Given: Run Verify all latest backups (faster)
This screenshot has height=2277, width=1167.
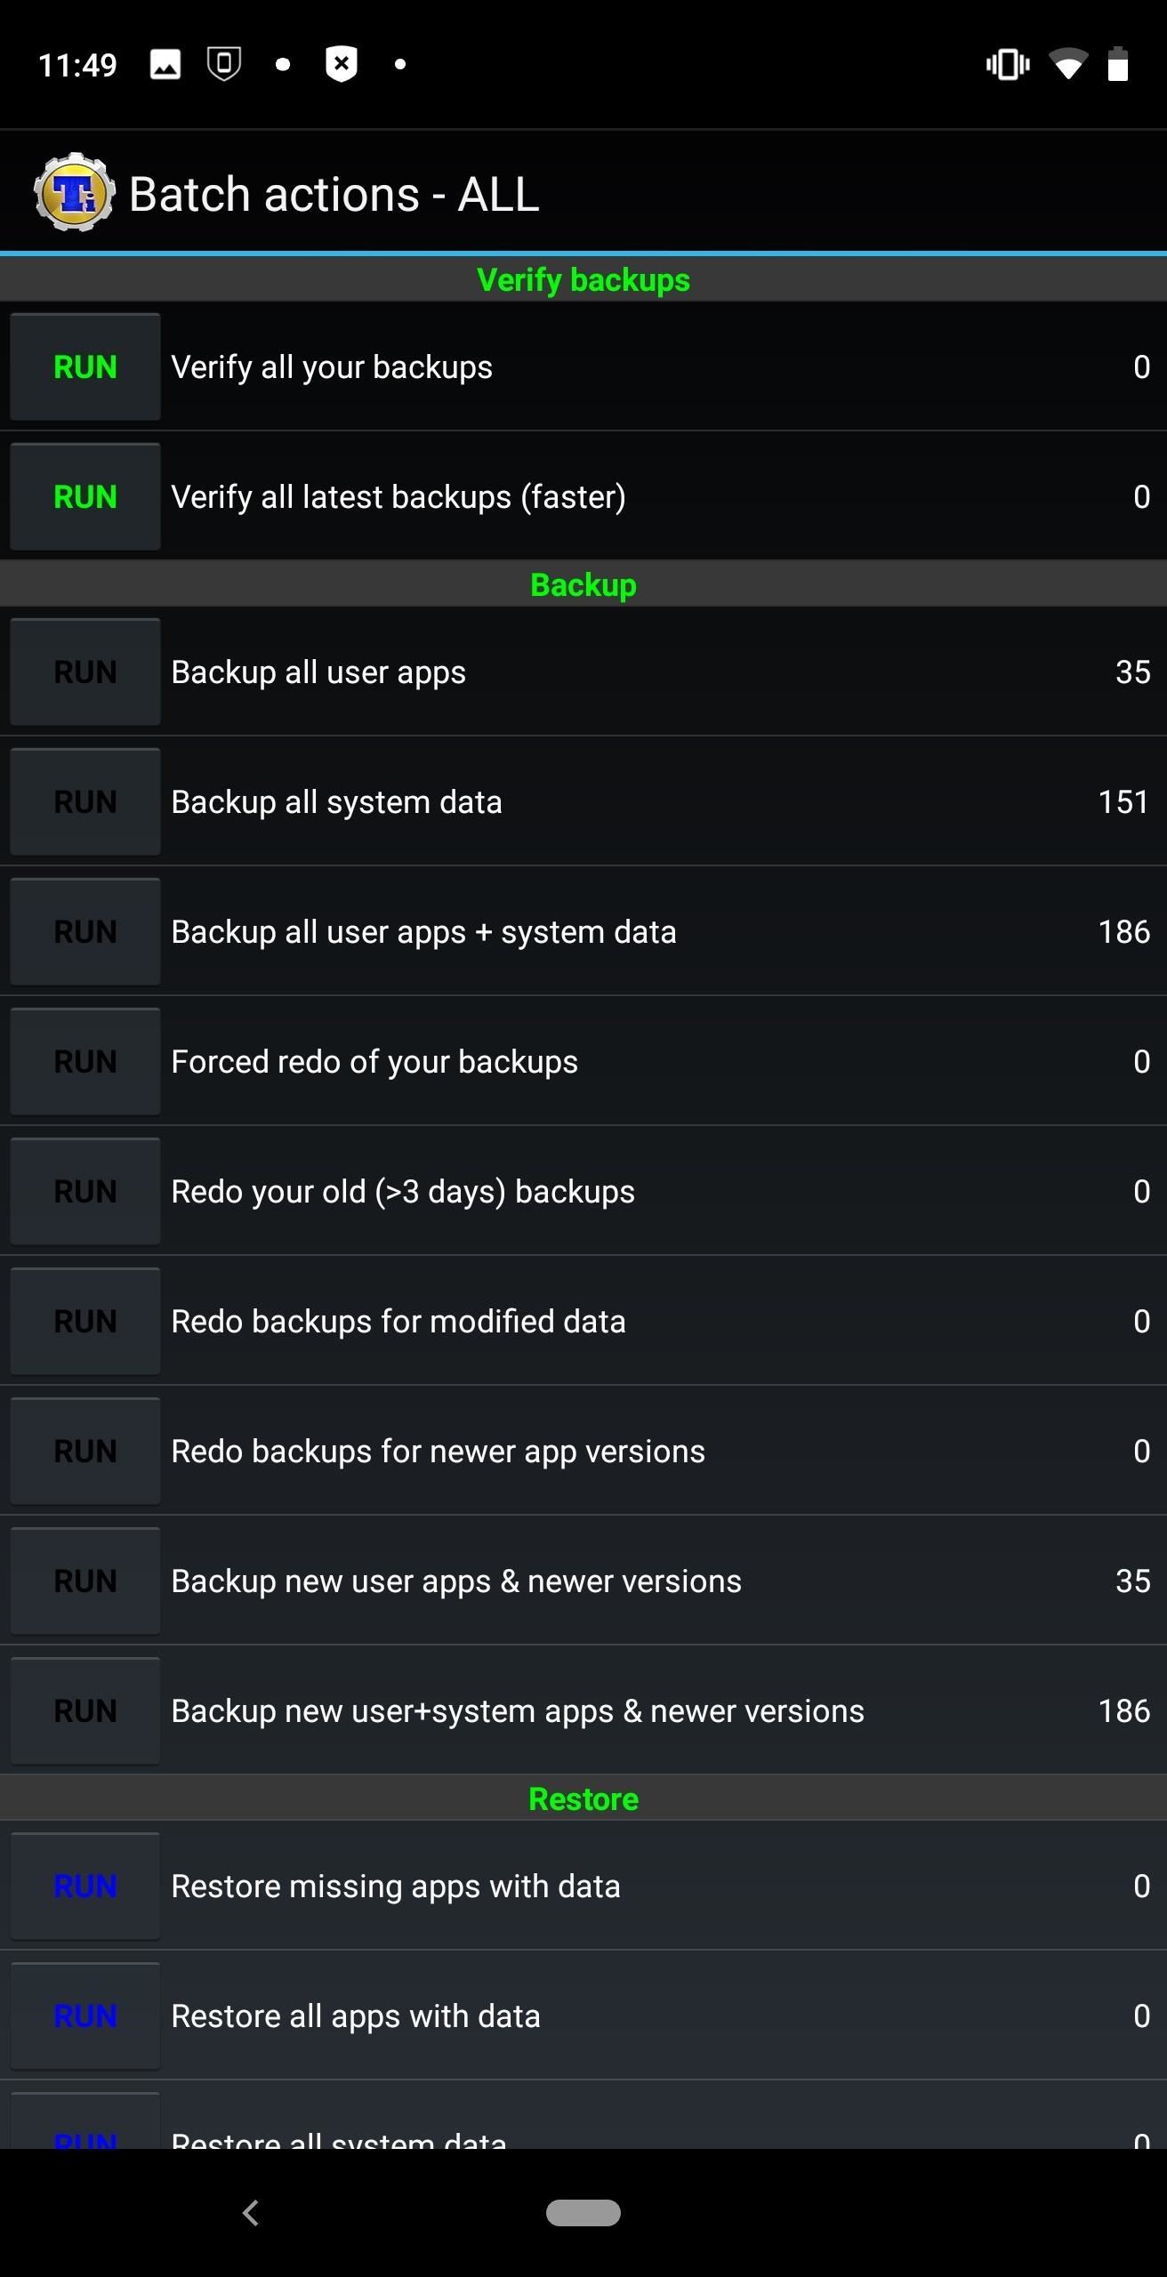Looking at the screenshot, I should 85,496.
